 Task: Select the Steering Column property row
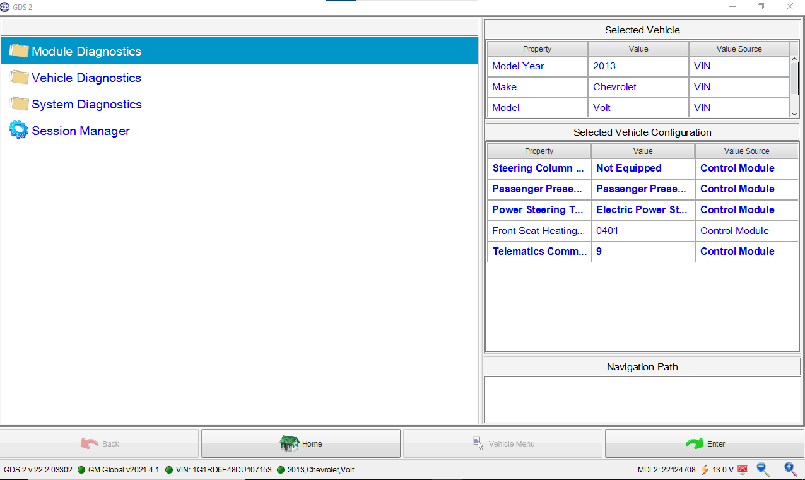[x=643, y=168]
